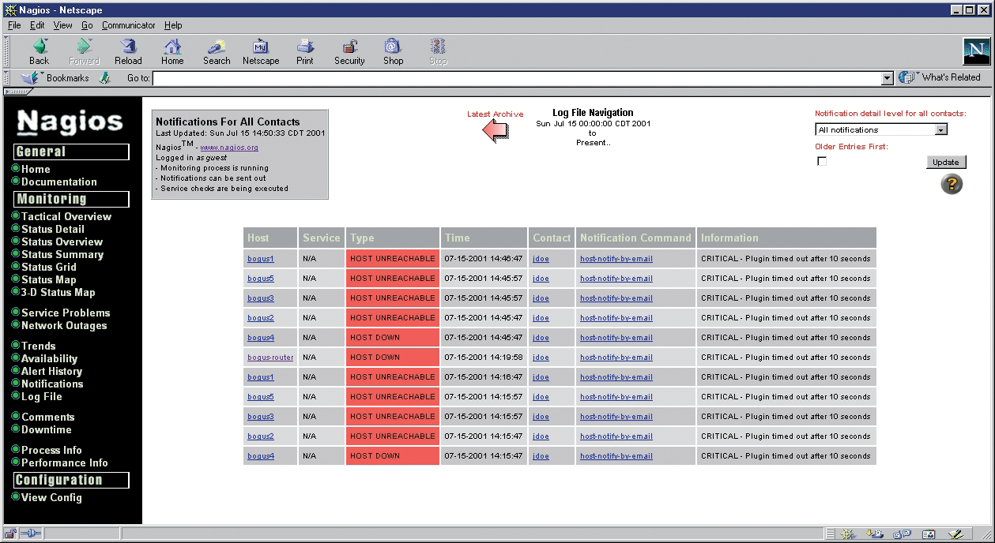
Task: Click the HOST DOWN cell in bogus-router row
Action: pyautogui.click(x=393, y=358)
